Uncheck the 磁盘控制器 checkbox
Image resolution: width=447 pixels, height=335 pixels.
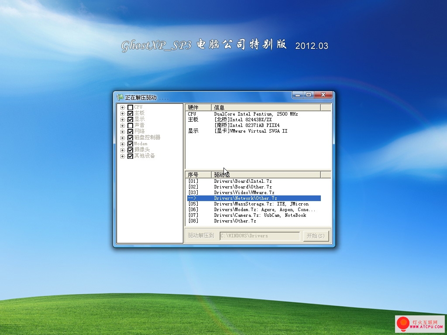[130, 138]
